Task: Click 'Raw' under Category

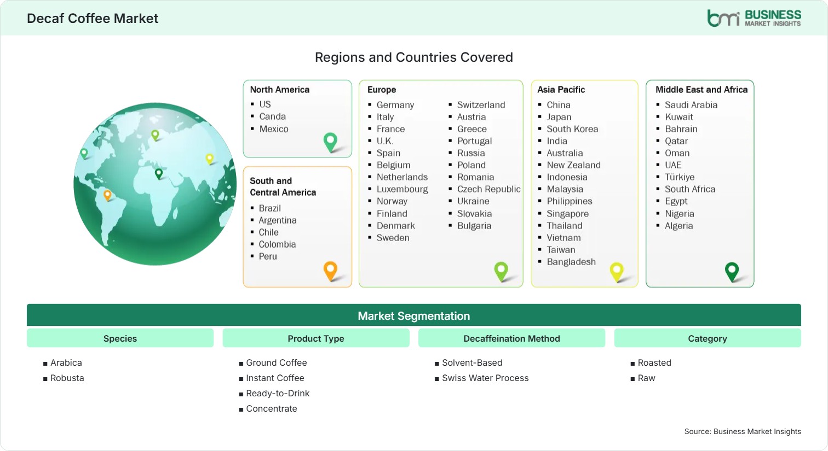Action: point(646,378)
